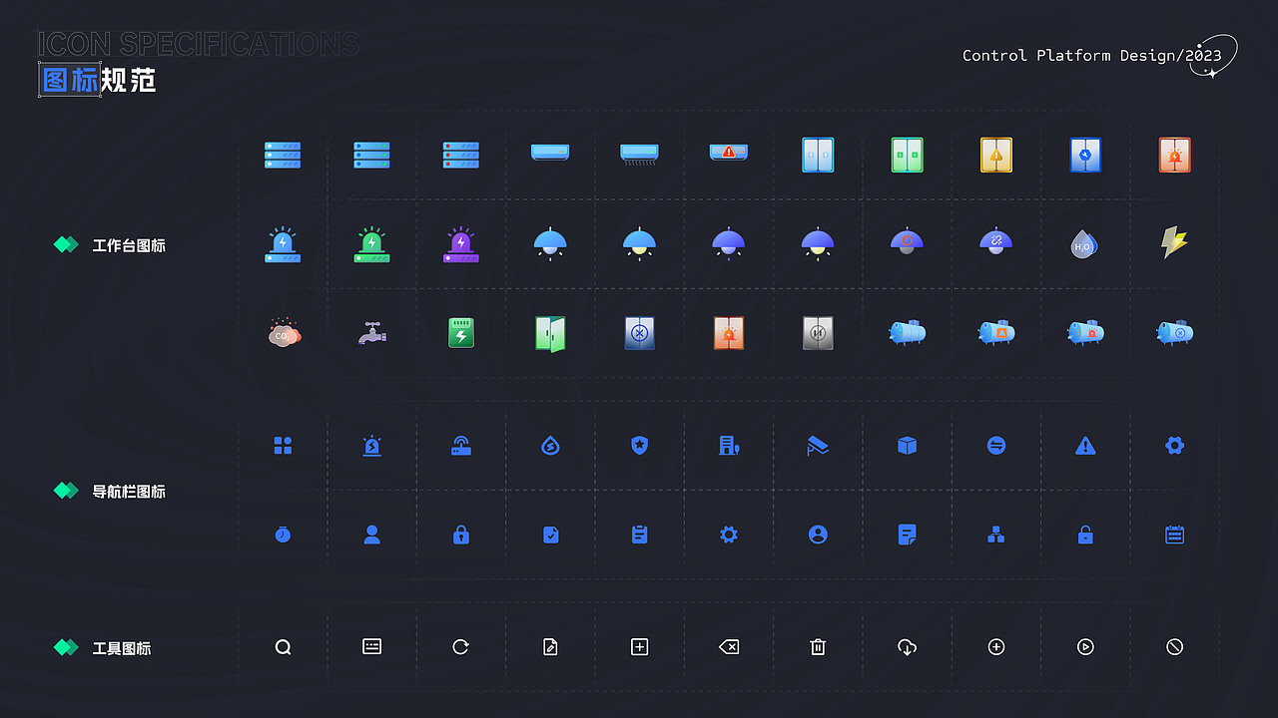Select the tank icon with blue fan badge
This screenshot has height=718, width=1278.
tap(1174, 332)
